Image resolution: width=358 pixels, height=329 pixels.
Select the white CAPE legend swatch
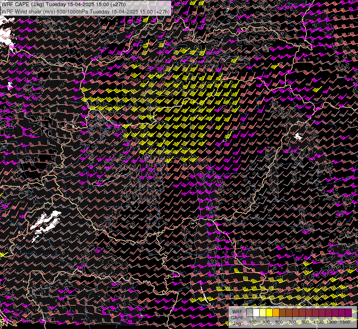click(x=256, y=313)
